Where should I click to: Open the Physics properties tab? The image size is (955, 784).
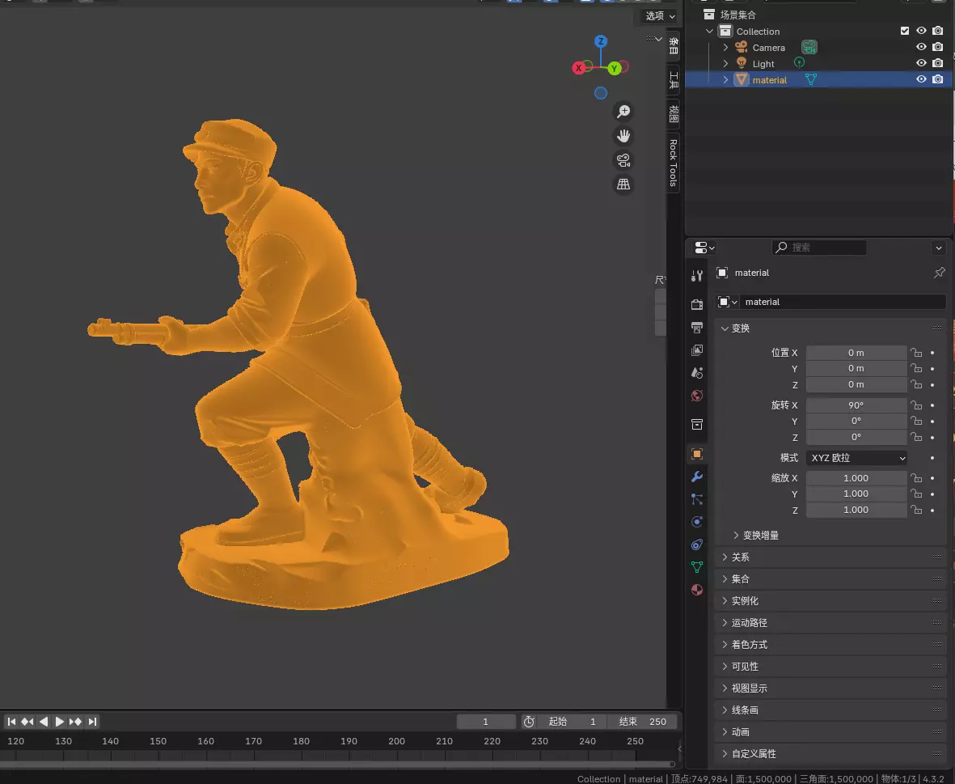click(697, 522)
